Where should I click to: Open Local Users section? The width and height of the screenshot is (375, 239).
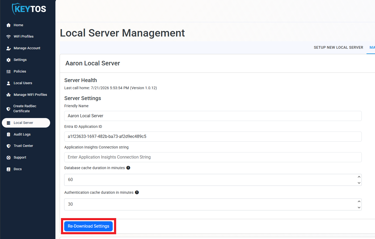pos(23,83)
